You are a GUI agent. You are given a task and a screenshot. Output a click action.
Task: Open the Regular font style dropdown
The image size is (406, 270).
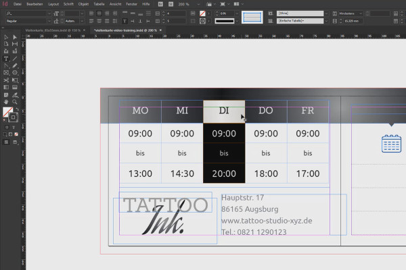pyautogui.click(x=49, y=21)
